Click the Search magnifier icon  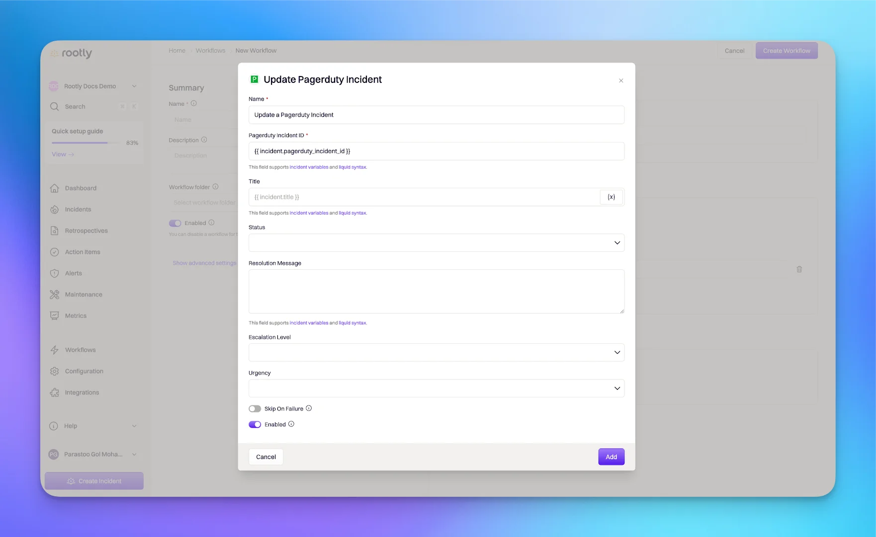[54, 107]
